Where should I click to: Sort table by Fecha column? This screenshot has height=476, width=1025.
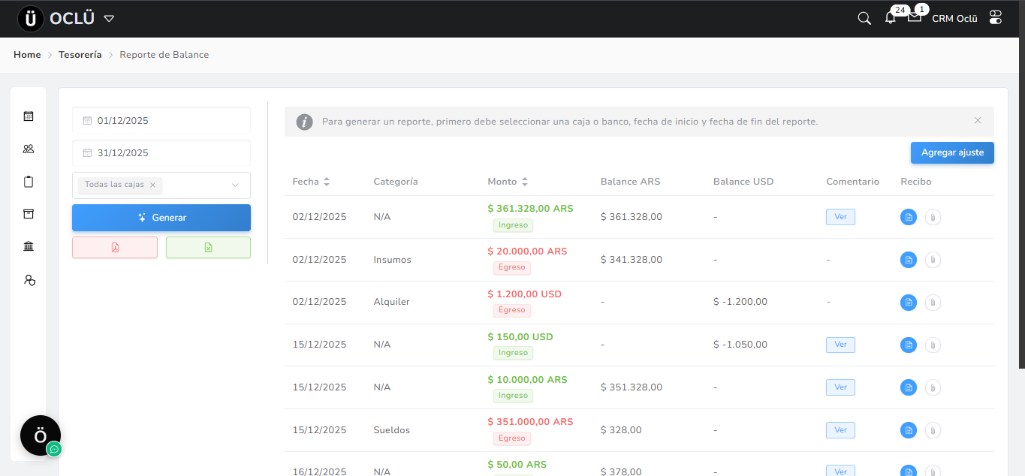pos(327,182)
